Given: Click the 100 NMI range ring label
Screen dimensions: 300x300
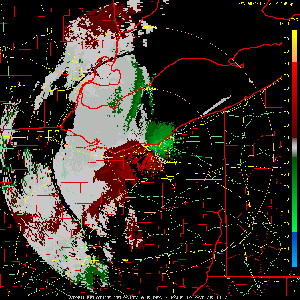Looking at the screenshot, I should (150, 27).
